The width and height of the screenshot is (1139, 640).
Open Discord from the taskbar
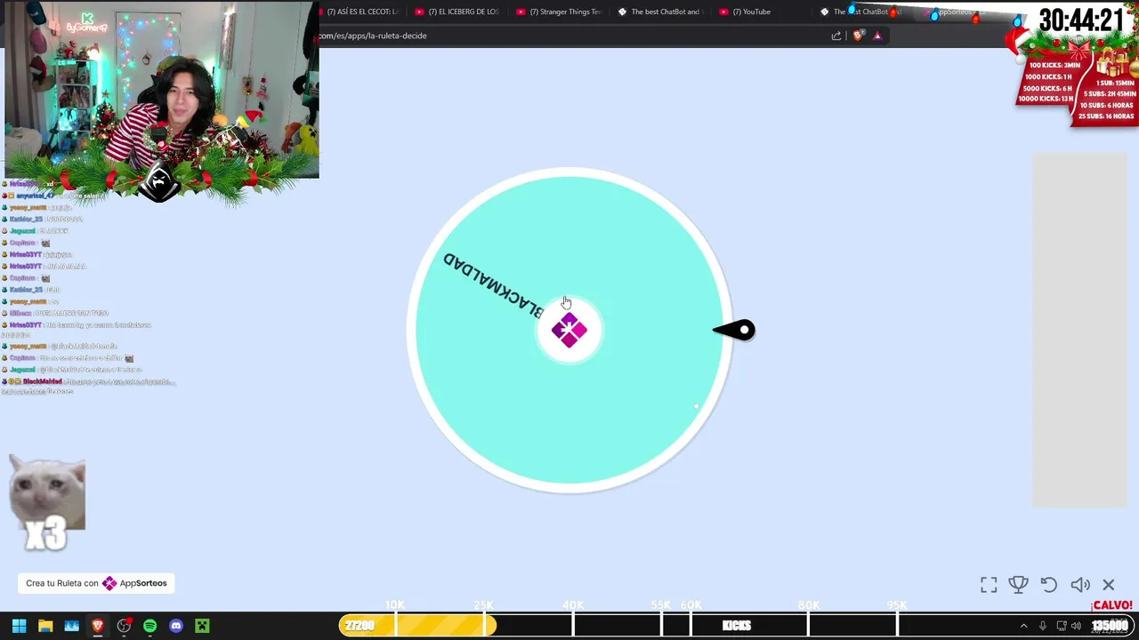176,626
